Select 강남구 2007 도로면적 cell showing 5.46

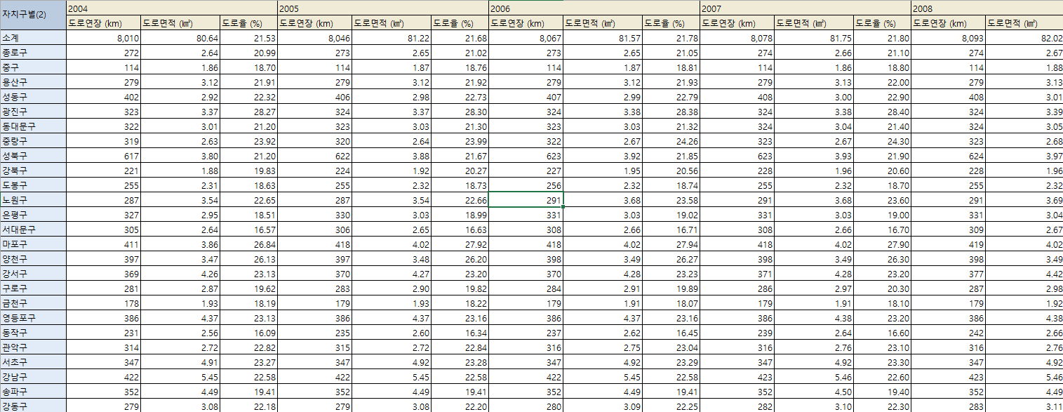814,377
